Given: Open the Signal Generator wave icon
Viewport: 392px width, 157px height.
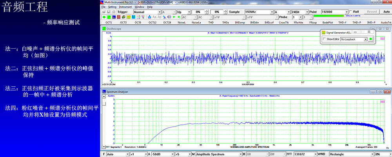Looking at the screenshot, I should 129,17.
